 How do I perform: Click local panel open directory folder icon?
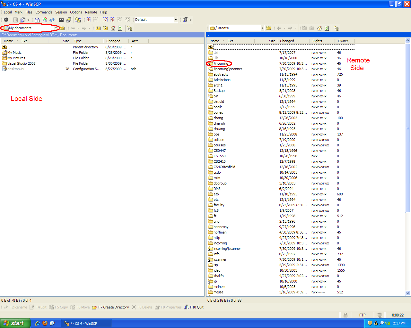62,28
